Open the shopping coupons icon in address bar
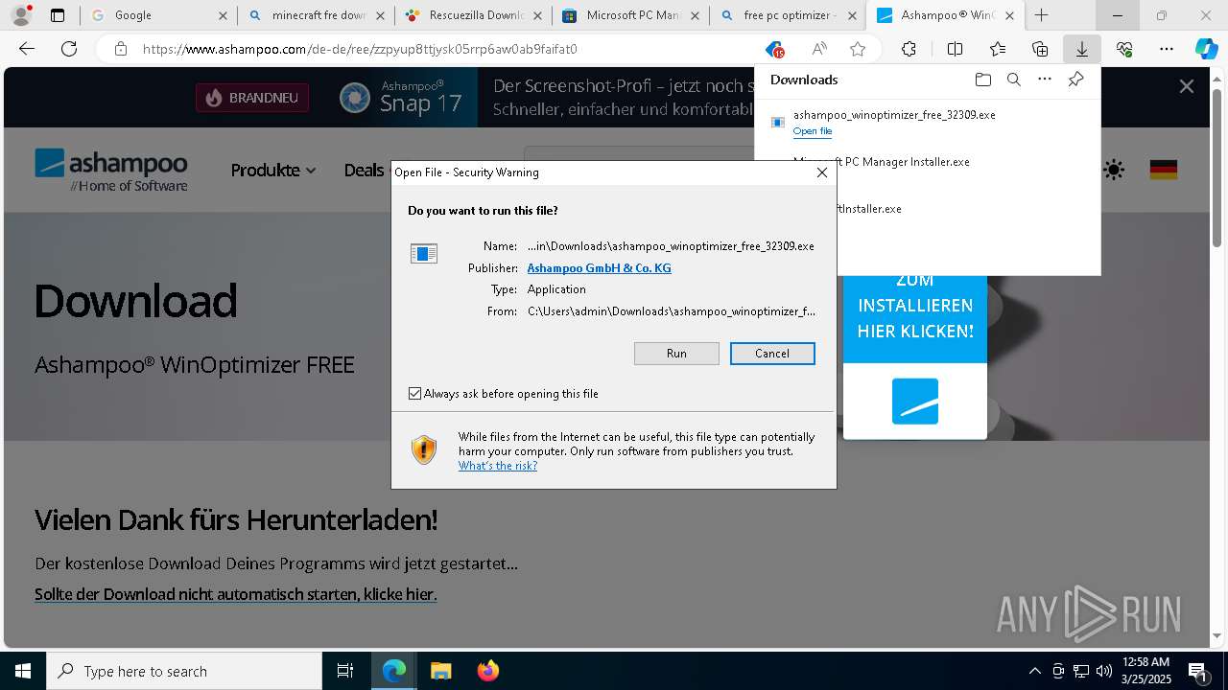This screenshot has width=1228, height=690. tap(774, 49)
